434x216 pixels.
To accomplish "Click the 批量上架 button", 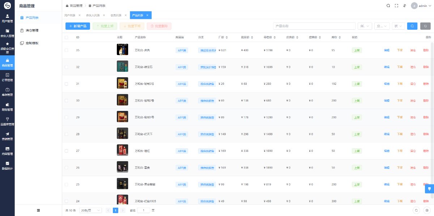I will click(x=105, y=26).
